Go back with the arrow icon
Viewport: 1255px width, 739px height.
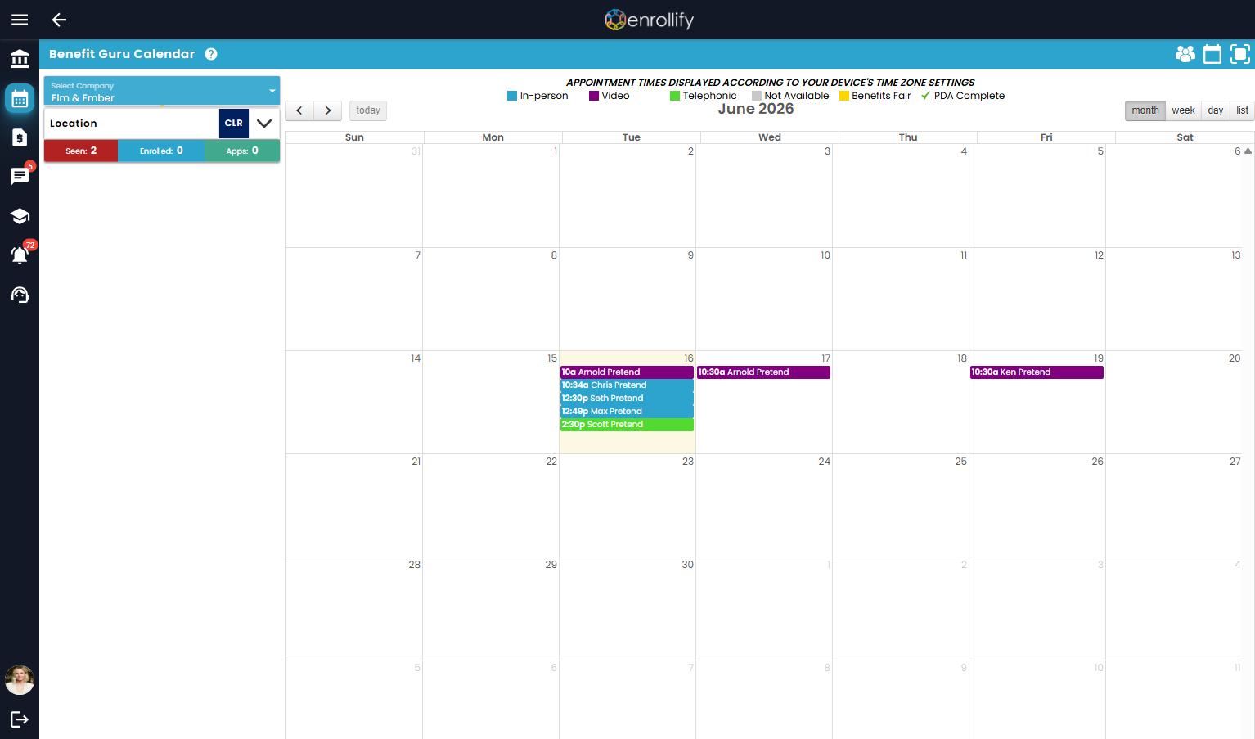[59, 20]
